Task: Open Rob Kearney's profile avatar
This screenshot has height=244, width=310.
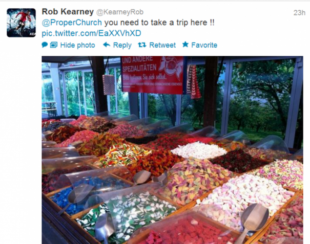Action: [21, 23]
